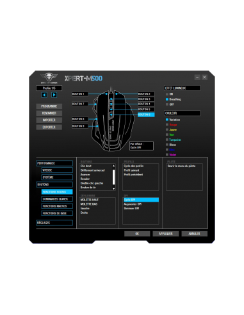Select the Fonctions Souris menu item

57,192
